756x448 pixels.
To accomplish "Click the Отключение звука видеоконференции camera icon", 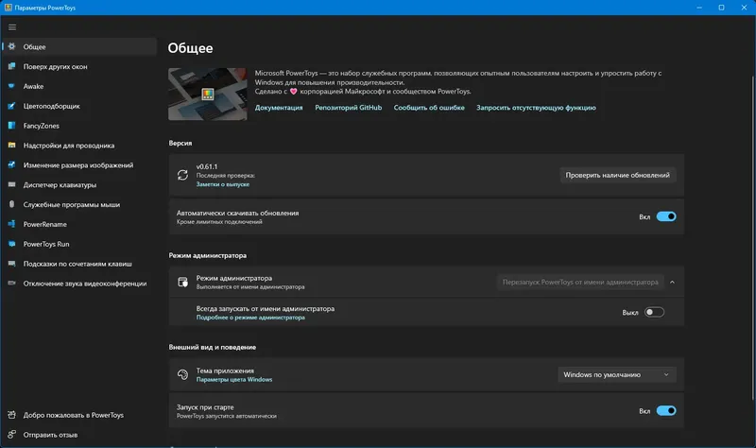I will 12,284.
